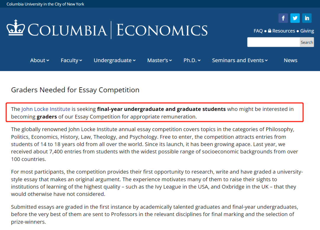Expand the Faculty dropdown chevron
The height and width of the screenshot is (230, 320).
pyautogui.click(x=81, y=60)
